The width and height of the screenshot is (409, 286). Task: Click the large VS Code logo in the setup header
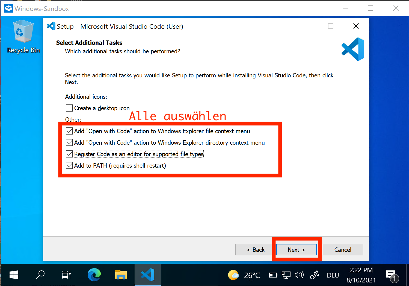[352, 49]
